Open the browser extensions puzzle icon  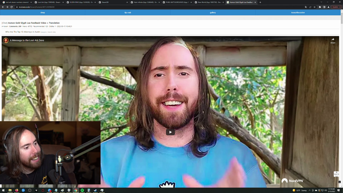click(x=320, y=7)
